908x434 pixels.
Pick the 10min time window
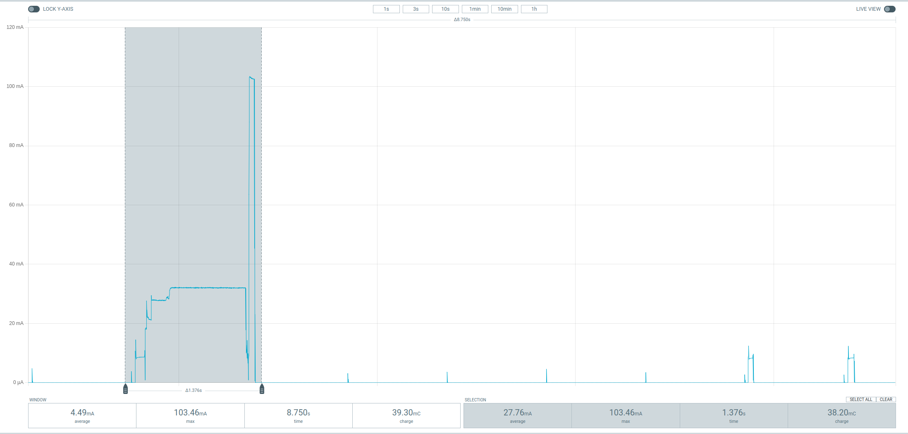504,9
